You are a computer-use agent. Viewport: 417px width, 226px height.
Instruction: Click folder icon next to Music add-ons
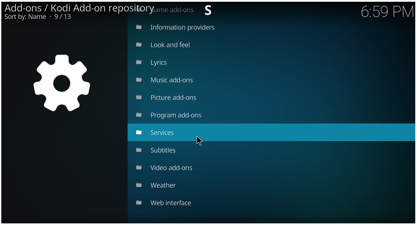click(139, 79)
